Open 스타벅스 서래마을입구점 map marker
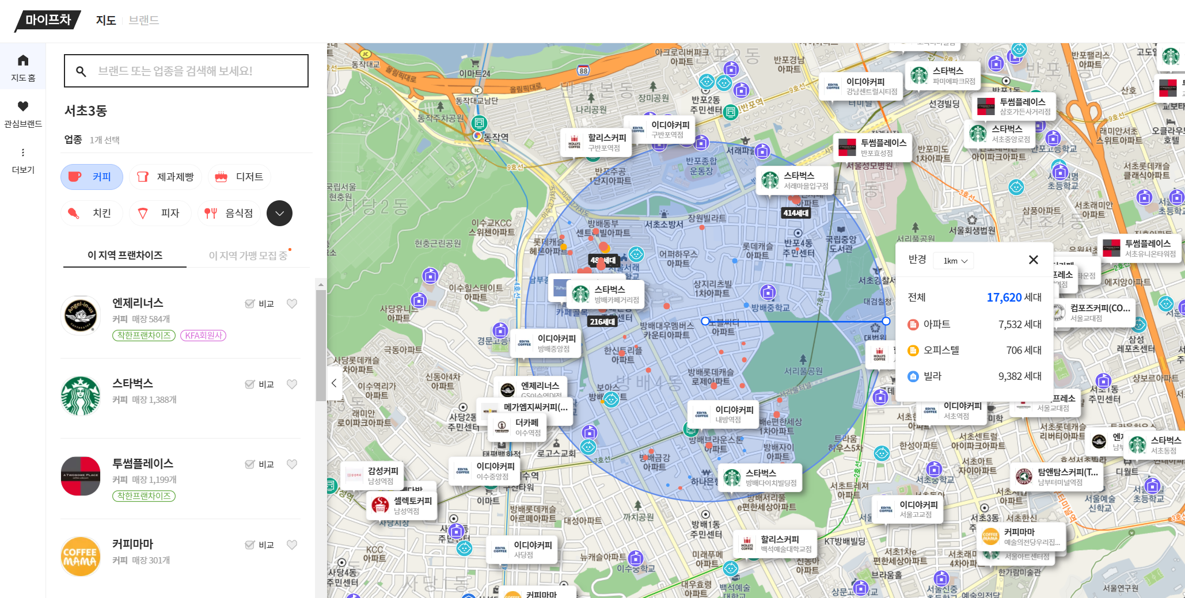1185x598 pixels. pos(795,180)
